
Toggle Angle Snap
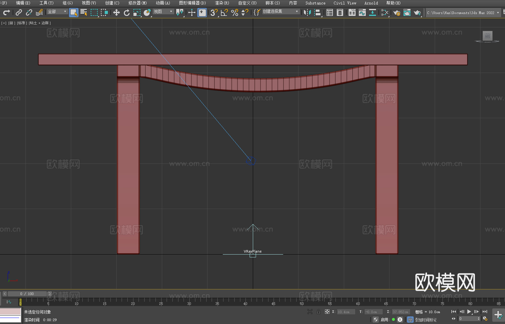tap(224, 12)
